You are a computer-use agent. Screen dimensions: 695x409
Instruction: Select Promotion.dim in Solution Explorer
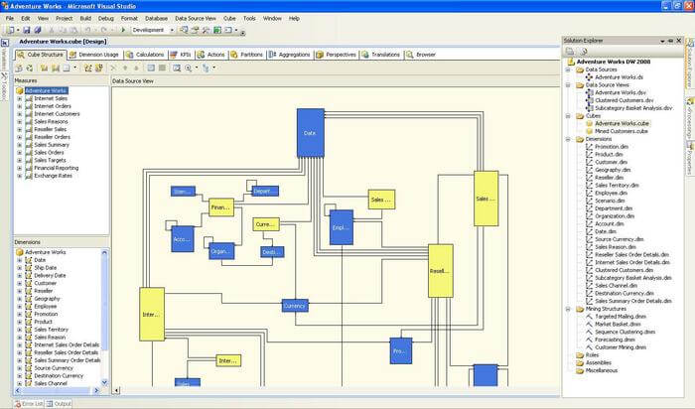(x=612, y=147)
